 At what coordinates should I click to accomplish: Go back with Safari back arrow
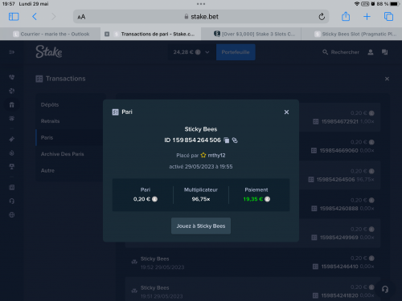click(x=35, y=17)
